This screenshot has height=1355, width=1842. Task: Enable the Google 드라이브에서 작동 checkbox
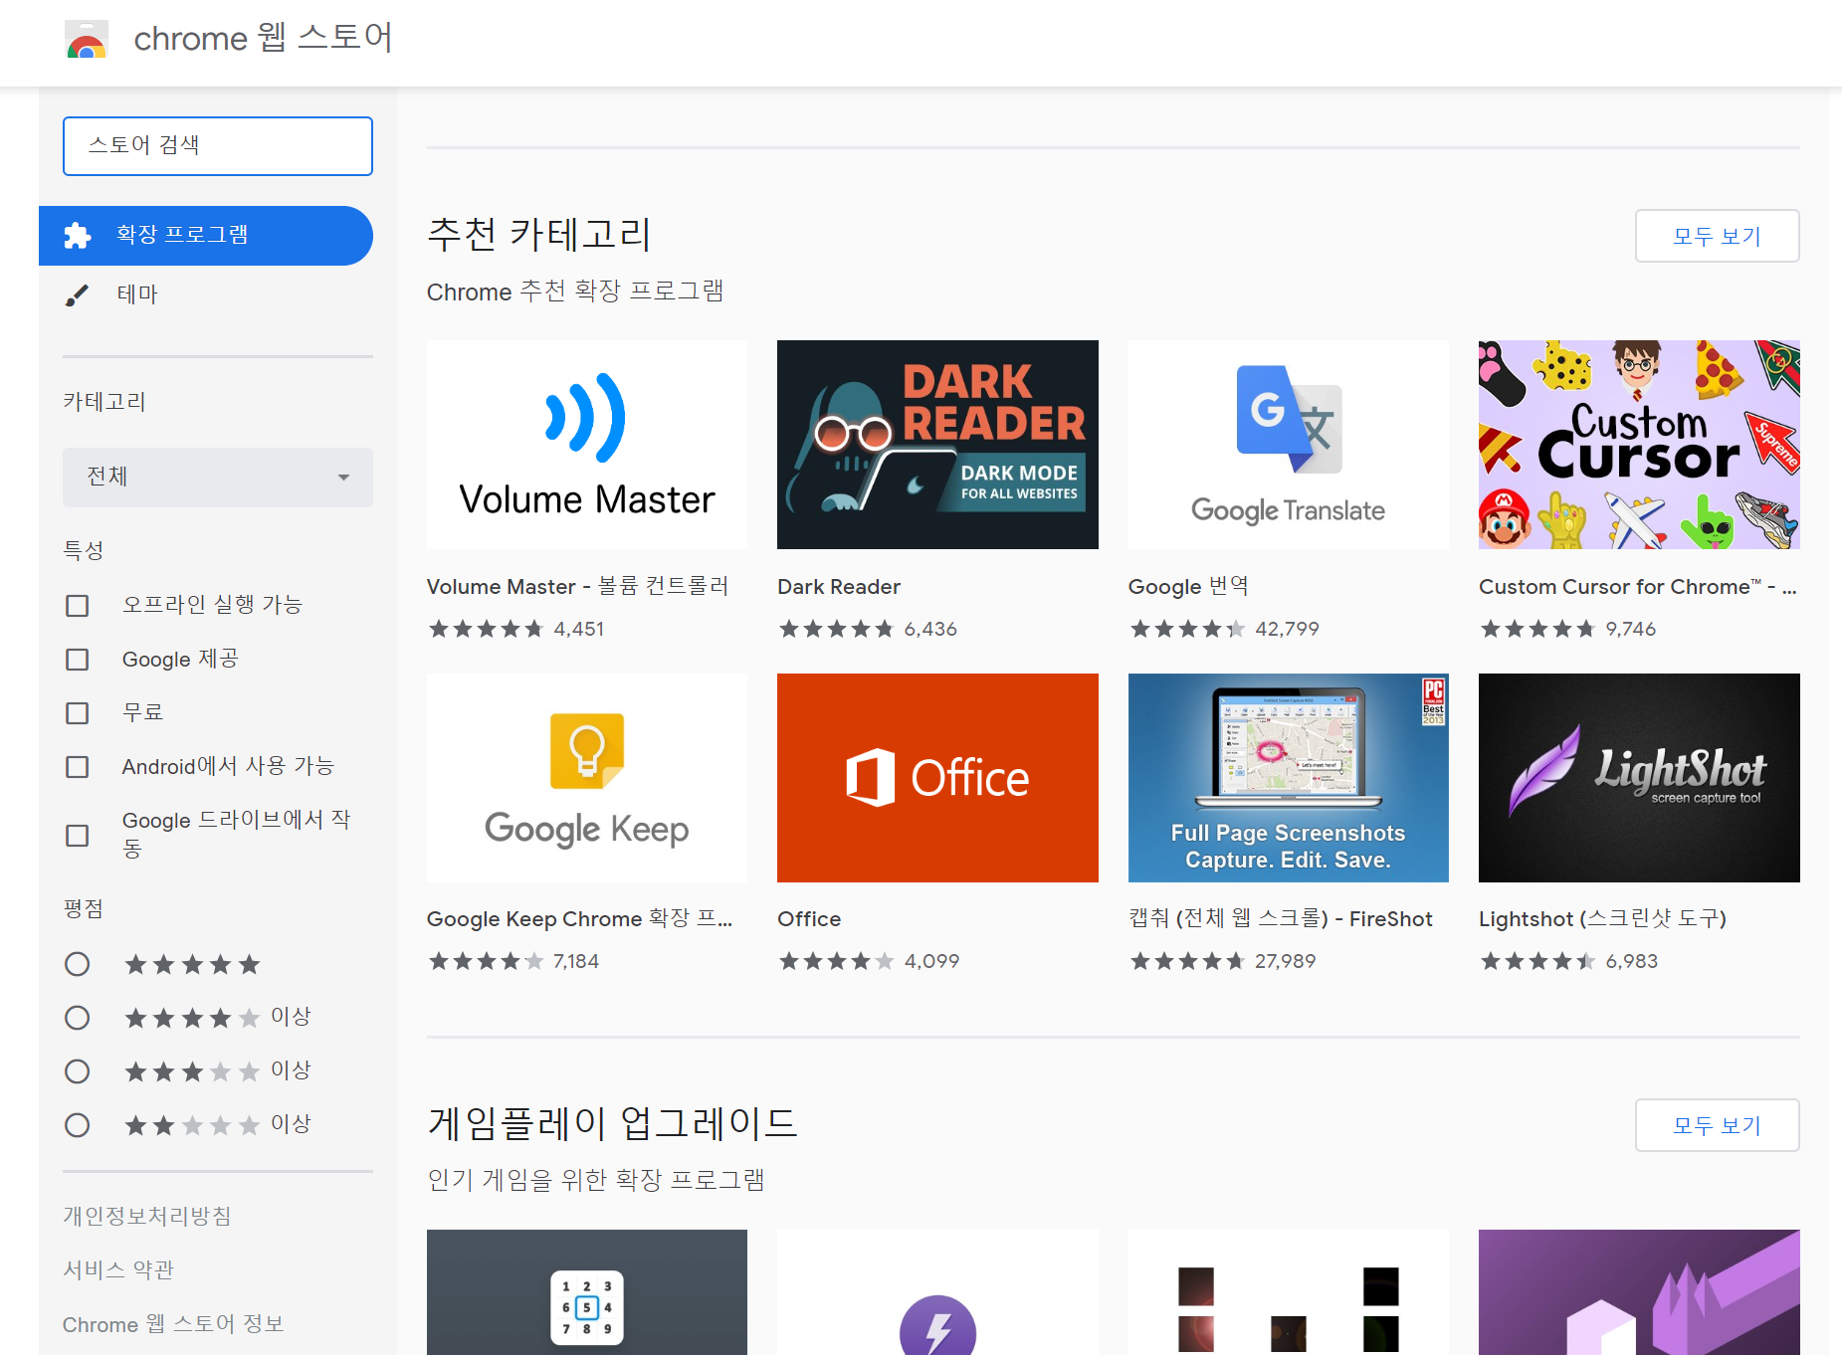click(x=78, y=836)
